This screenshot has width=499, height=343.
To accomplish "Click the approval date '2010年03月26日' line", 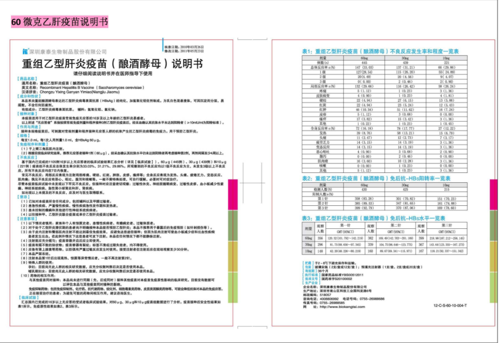I will coord(184,47).
